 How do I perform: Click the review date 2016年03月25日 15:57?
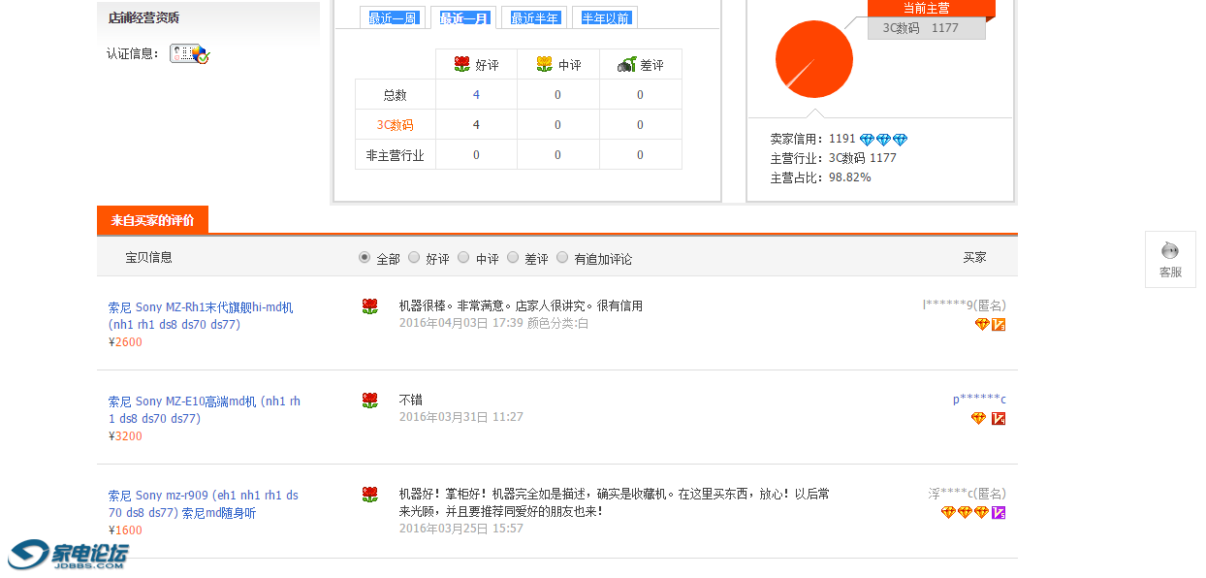tap(461, 529)
